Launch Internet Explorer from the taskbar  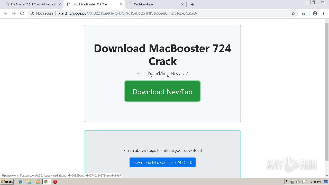click(21, 182)
